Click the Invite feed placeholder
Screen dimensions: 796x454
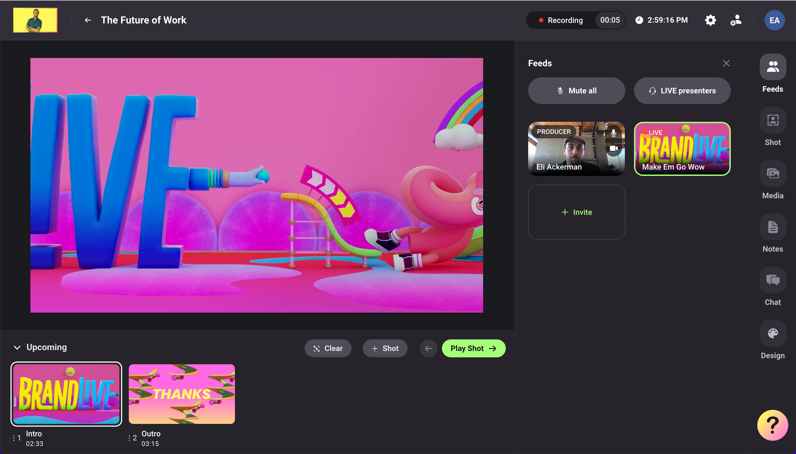pyautogui.click(x=576, y=212)
